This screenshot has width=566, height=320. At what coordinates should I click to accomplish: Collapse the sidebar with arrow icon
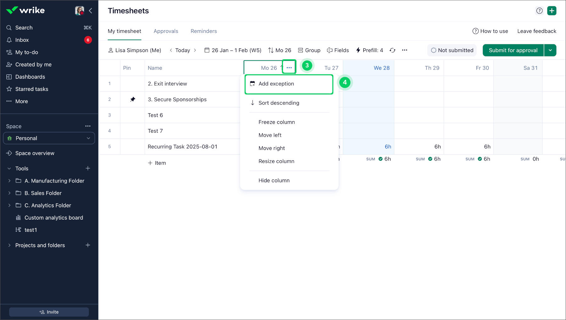point(91,11)
